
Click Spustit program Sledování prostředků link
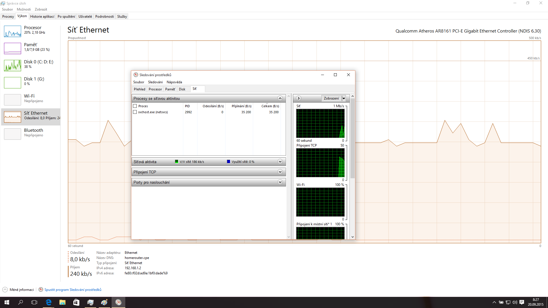click(73, 290)
